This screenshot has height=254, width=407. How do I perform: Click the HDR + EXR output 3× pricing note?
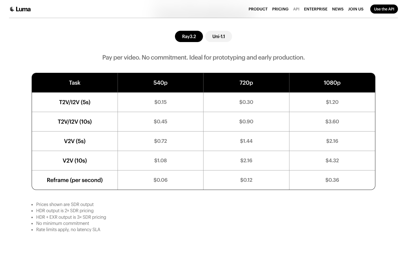[71, 217]
